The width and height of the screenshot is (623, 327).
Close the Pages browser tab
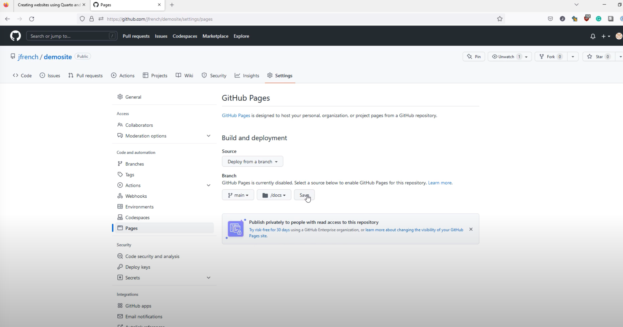tap(159, 5)
